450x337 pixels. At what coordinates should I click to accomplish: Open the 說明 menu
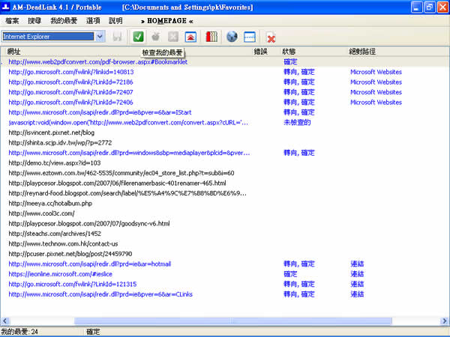tap(115, 21)
